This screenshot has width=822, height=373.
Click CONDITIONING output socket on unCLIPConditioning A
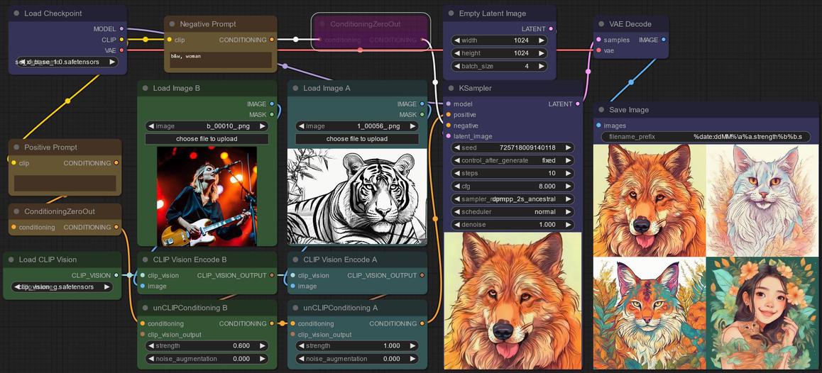[x=422, y=324]
